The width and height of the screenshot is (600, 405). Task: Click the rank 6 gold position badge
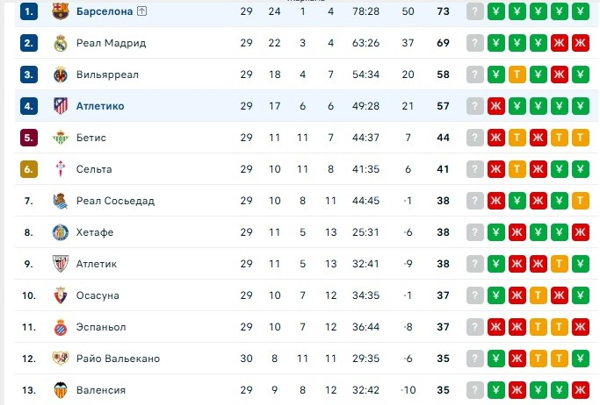click(x=28, y=169)
